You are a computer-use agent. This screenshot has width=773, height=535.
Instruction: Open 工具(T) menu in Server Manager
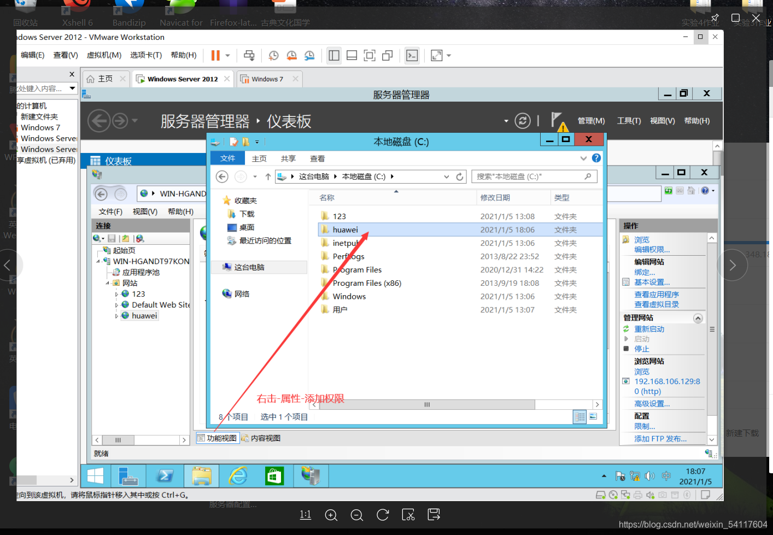(629, 121)
